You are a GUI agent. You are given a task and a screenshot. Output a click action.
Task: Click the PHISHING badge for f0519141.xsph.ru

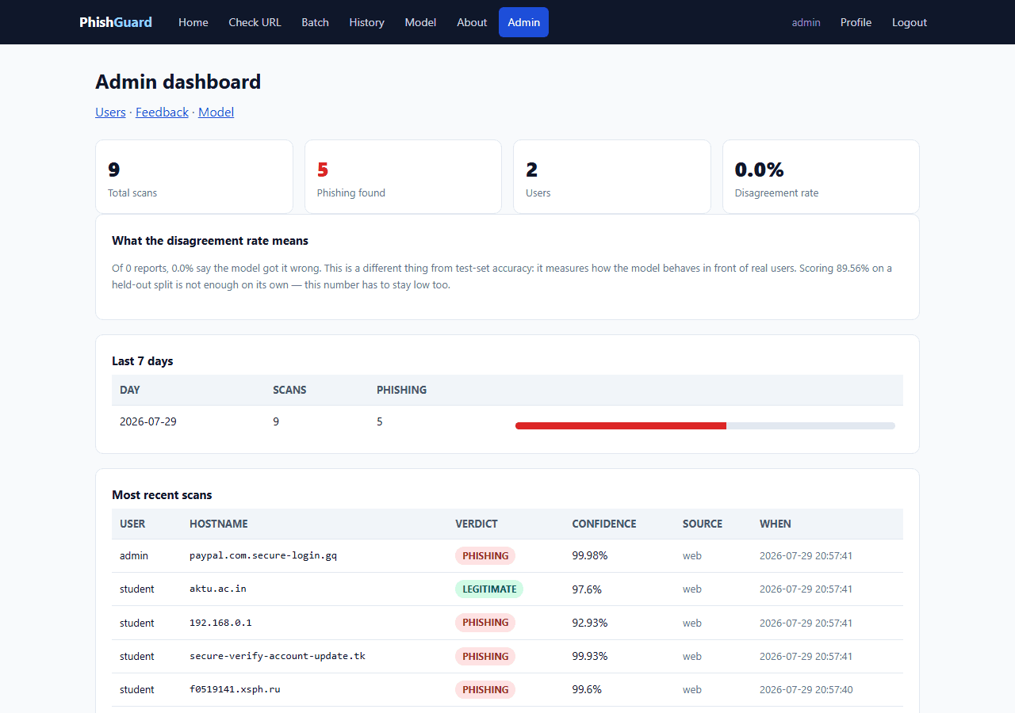pos(485,689)
